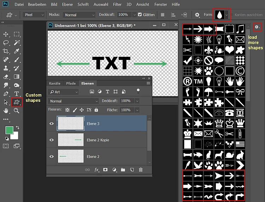Pick the copyright symbol shape
The image size is (265, 202).
pyautogui.click(x=240, y=71)
